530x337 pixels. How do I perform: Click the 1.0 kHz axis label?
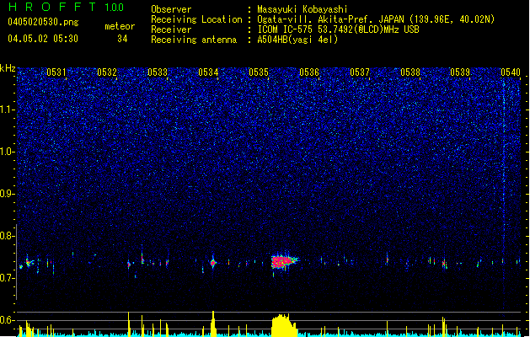[x=8, y=152]
